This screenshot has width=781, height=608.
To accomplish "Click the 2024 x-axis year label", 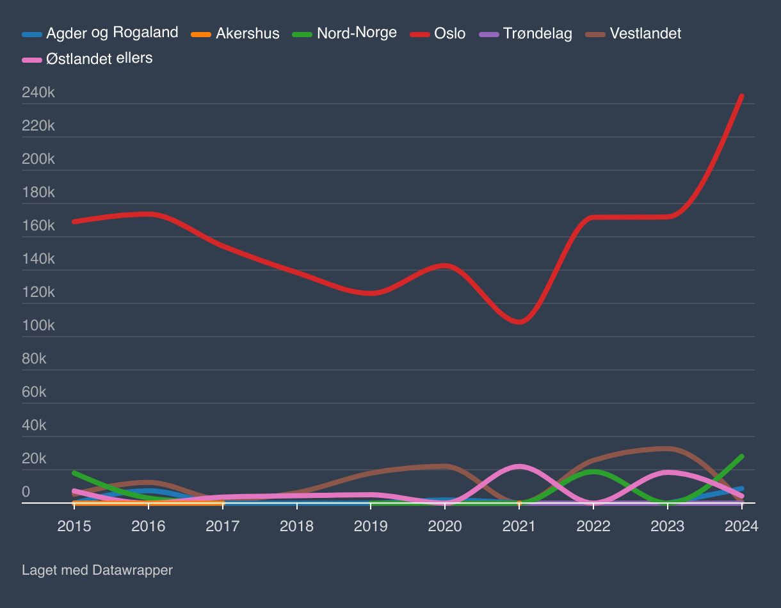I will (x=741, y=526).
